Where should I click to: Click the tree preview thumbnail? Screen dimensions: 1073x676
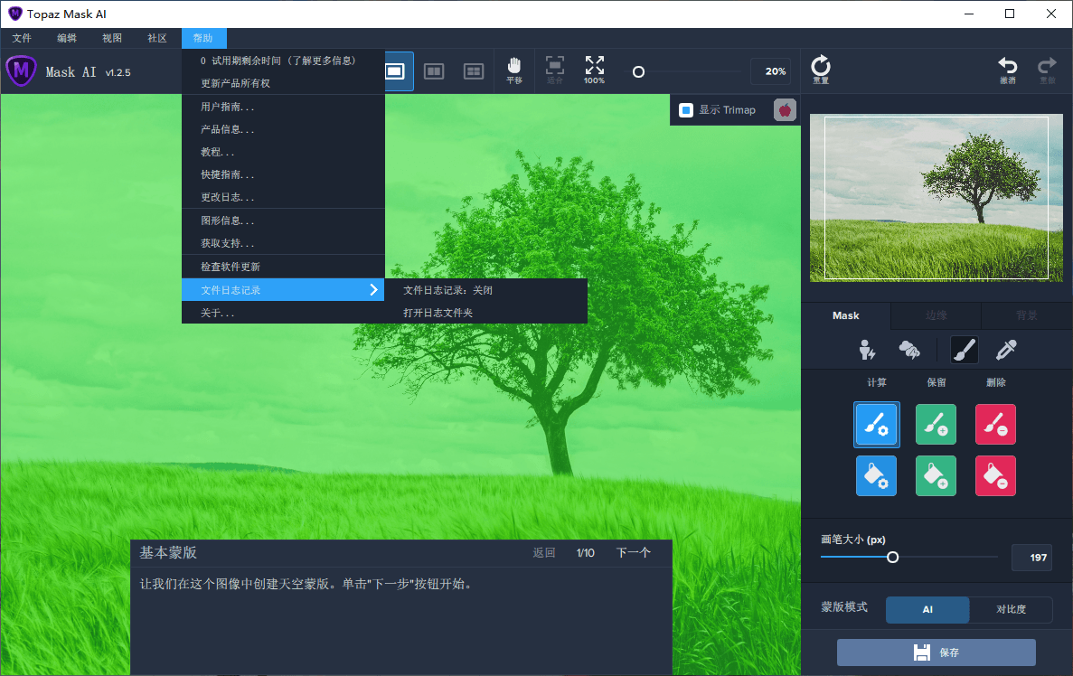pyautogui.click(x=937, y=198)
